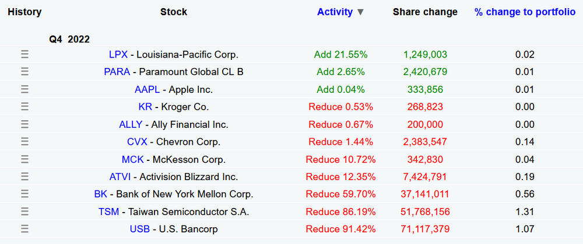The height and width of the screenshot is (244, 583).
Task: Open the TSM ticker link
Action: click(108, 211)
